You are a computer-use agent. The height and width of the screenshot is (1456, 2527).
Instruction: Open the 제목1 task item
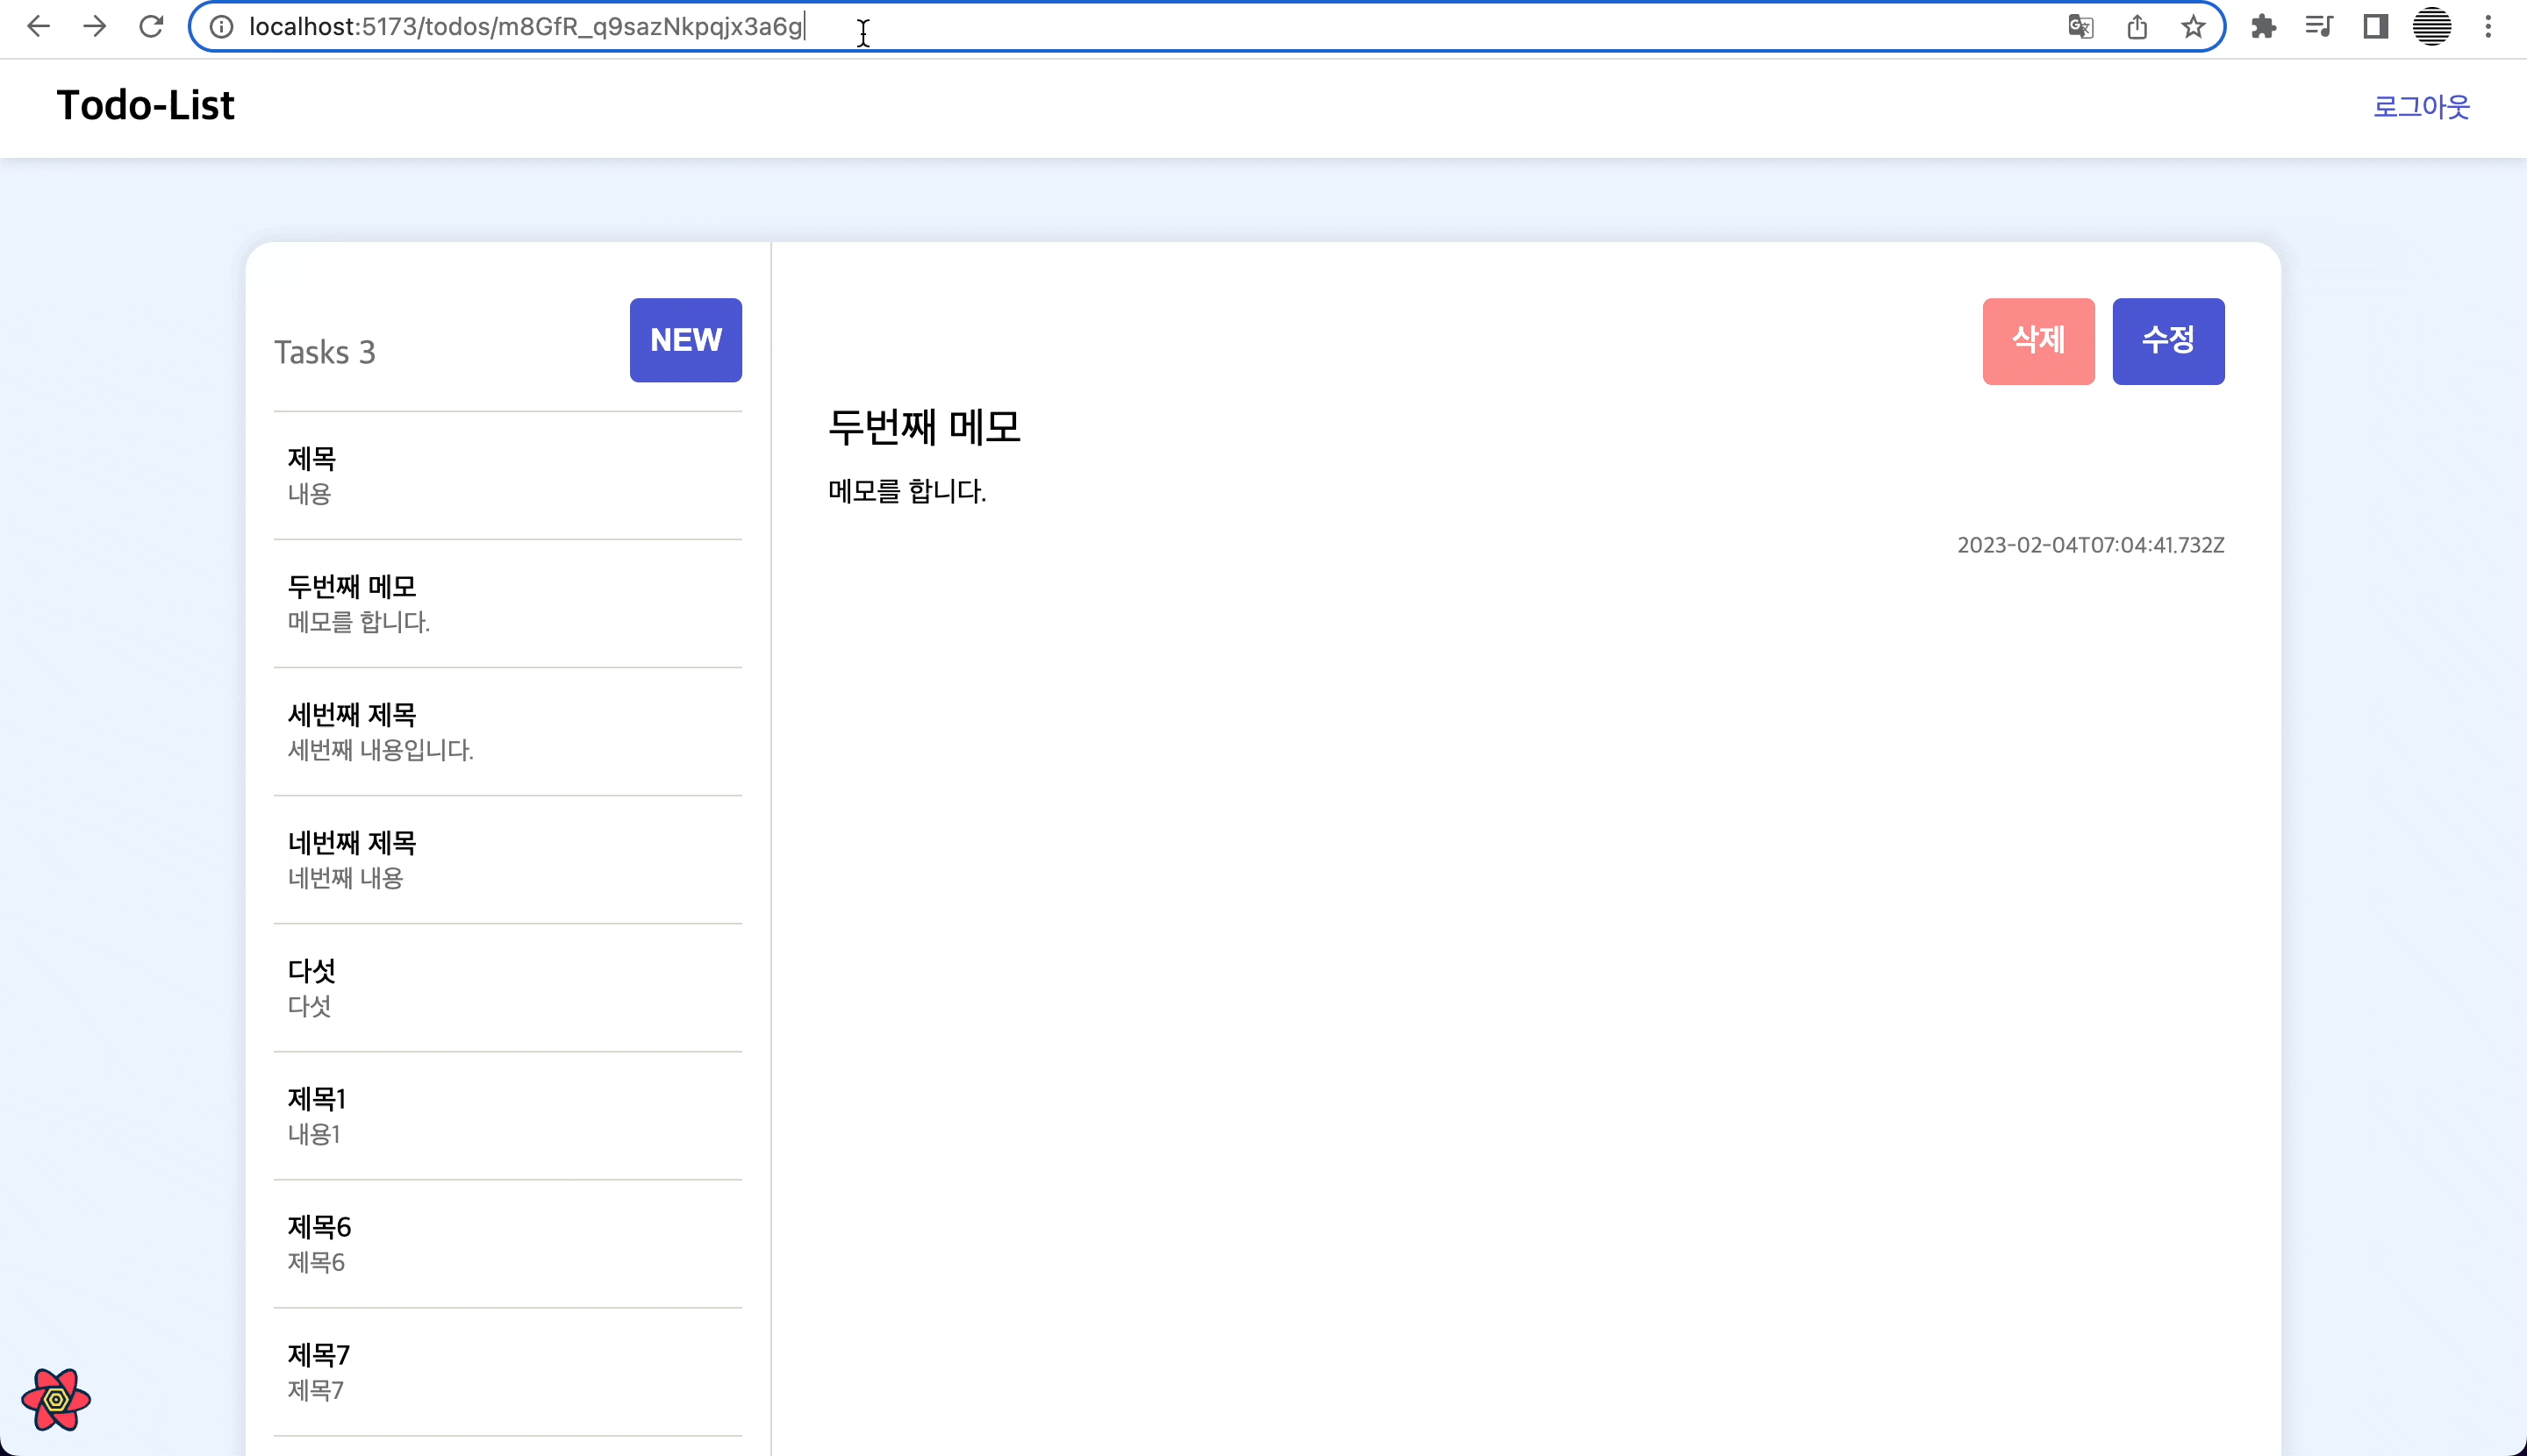507,1115
